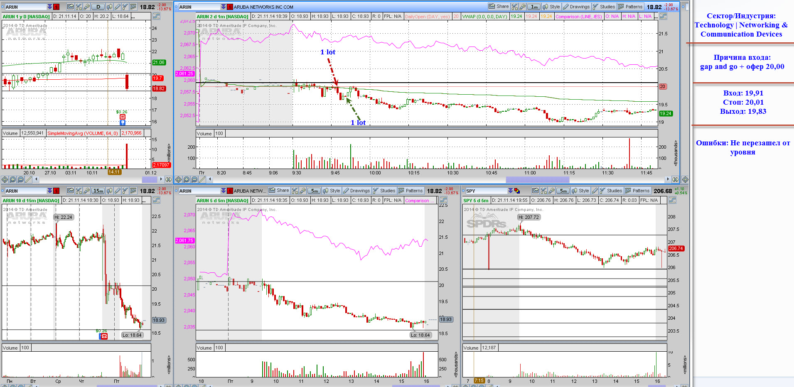Open the symbol dropdown arrow on the SPY chart
The height and width of the screenshot is (387, 794).
click(510, 191)
